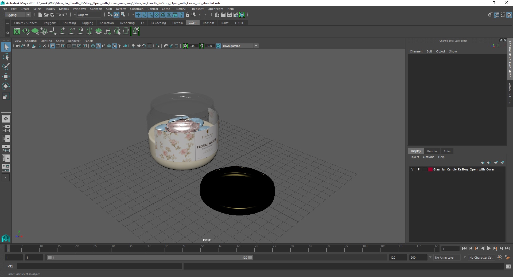This screenshot has height=277, width=513.
Task: Save the scene with disk icon
Action: (52, 15)
